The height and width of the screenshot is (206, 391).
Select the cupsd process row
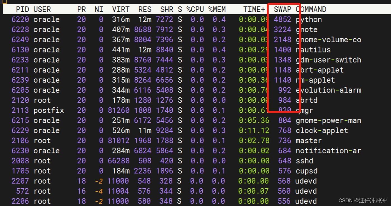click(168, 171)
